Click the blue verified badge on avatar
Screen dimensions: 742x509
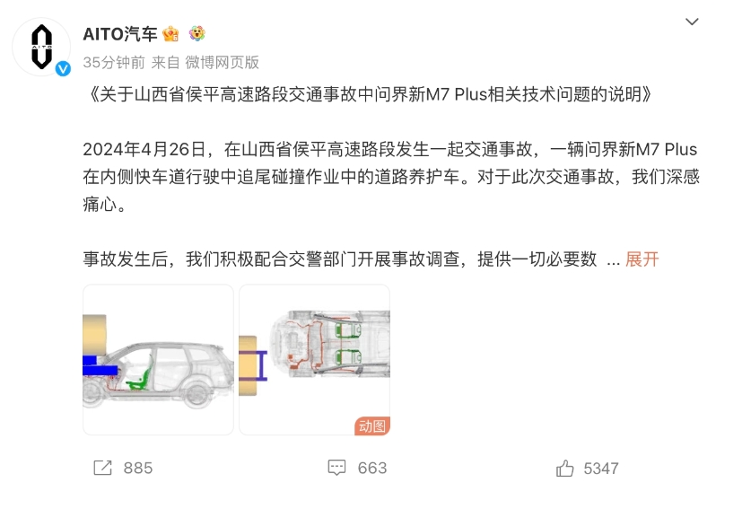[63, 68]
